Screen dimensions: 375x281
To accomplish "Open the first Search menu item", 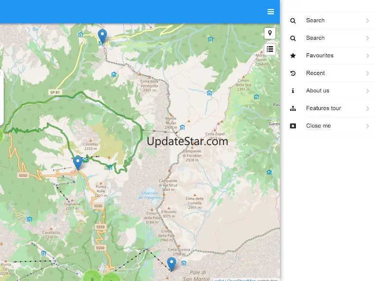I will (x=329, y=21).
